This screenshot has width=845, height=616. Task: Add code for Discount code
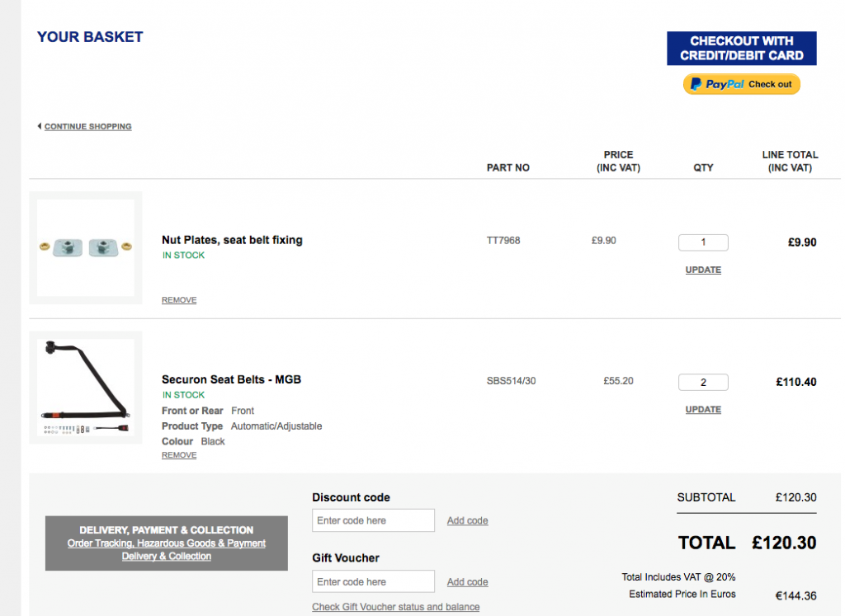467,520
